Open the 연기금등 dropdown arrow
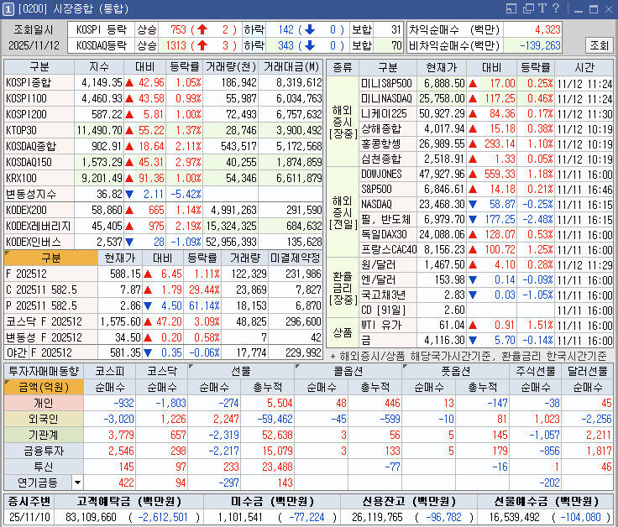 pos(78,482)
